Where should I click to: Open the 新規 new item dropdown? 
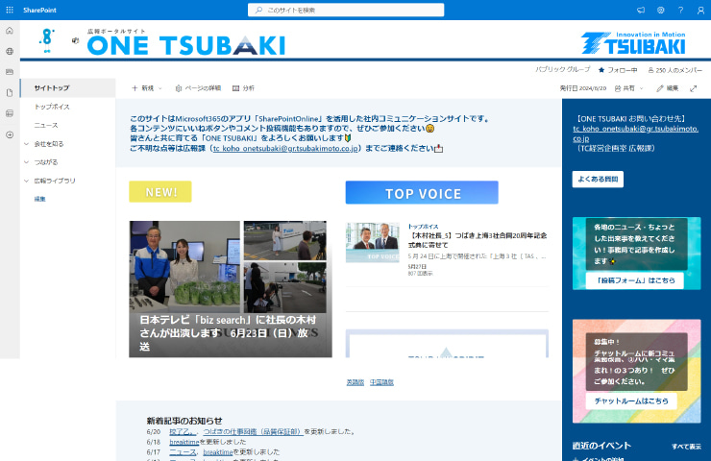(x=146, y=88)
